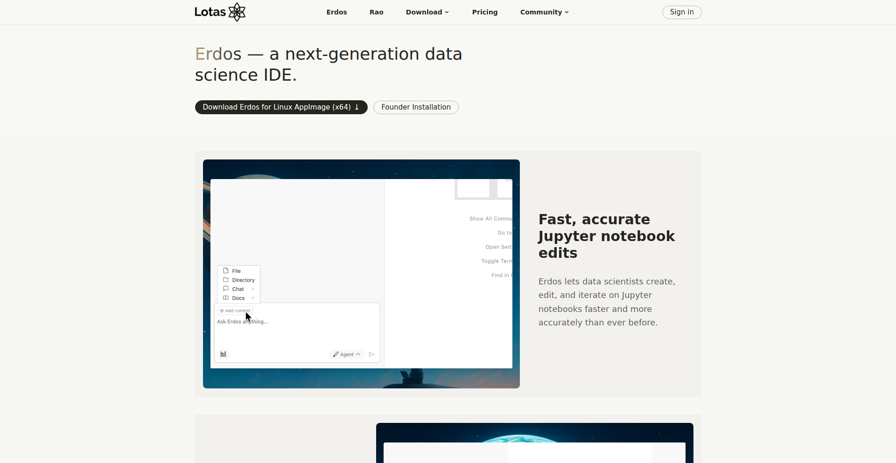This screenshot has height=463, width=896.
Task: Click the Toggle Terminal shortcut text
Action: pos(497,261)
